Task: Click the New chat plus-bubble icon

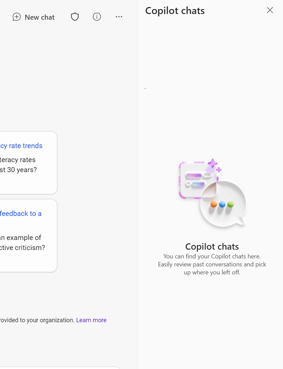Action: point(17,17)
